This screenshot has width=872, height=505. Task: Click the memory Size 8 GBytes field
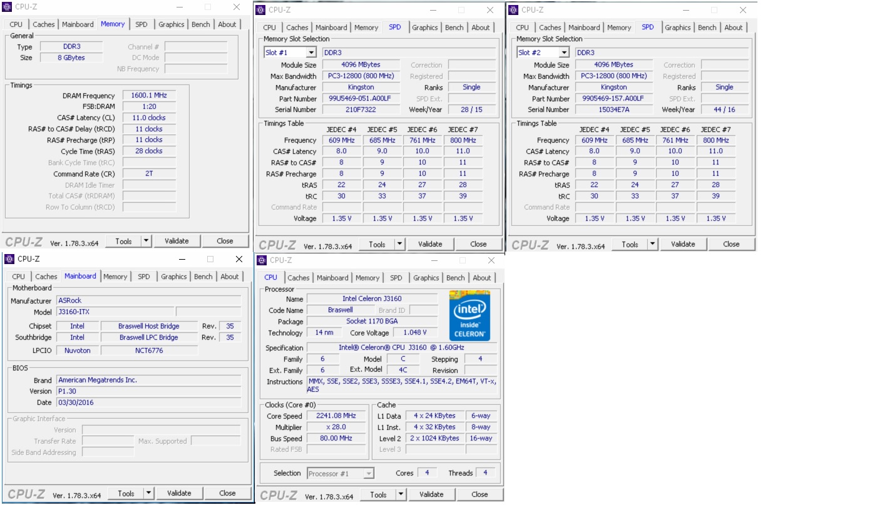70,58
